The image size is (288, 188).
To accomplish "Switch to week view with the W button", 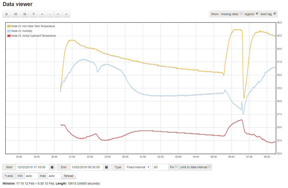I will click(x=16, y=14).
